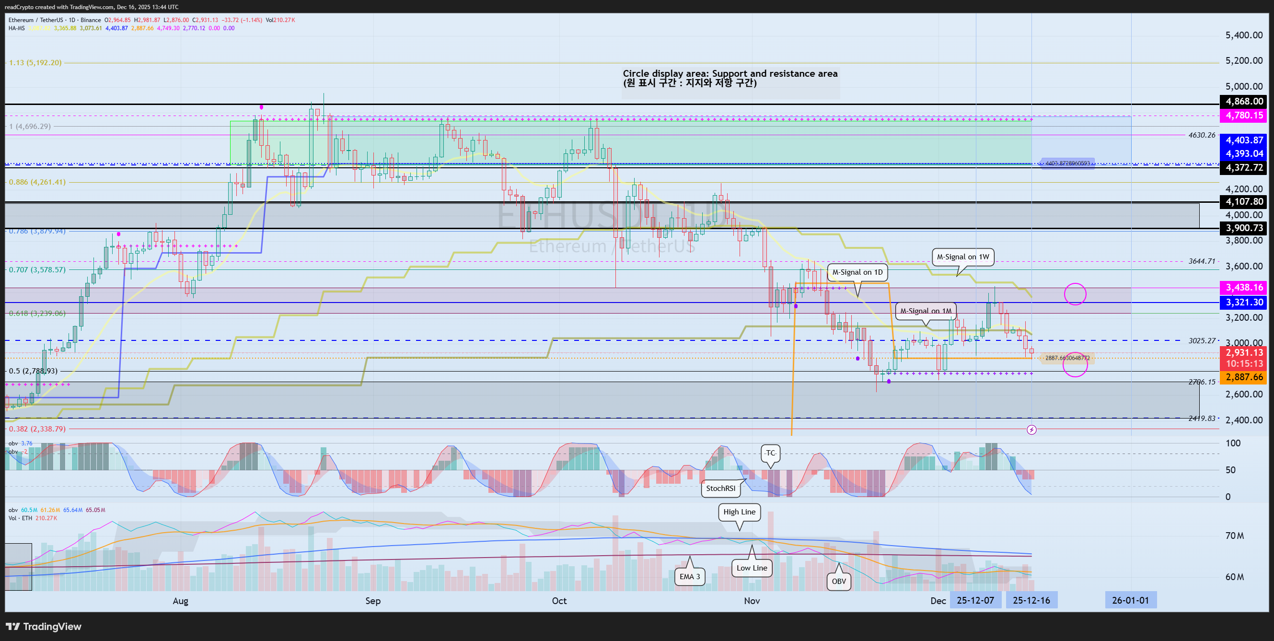Click the TradingView logo at bottom left
The width and height of the screenshot is (1274, 641).
(x=44, y=626)
